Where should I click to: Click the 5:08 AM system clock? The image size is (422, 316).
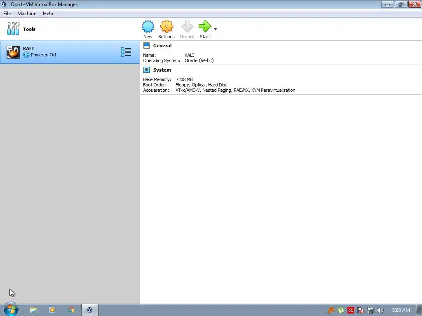tap(401, 310)
